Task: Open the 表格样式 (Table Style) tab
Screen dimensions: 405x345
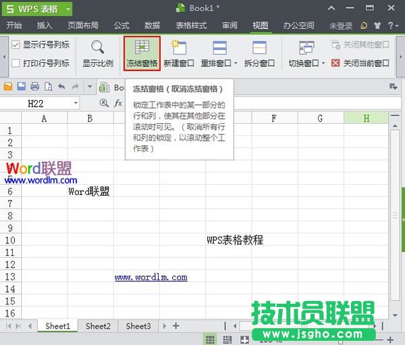Action: coord(191,25)
